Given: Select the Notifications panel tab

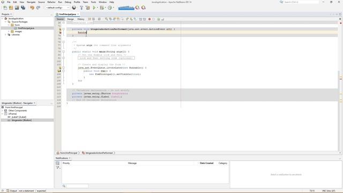Looking at the screenshot, I should point(62,158).
